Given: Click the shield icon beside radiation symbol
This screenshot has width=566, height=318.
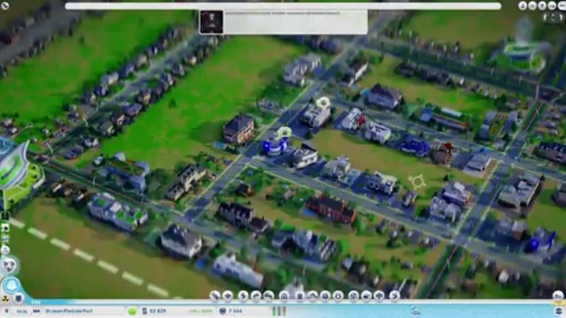Looking at the screenshot, I should click(x=19, y=298).
